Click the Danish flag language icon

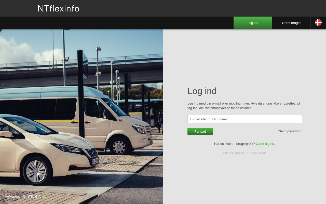point(318,22)
